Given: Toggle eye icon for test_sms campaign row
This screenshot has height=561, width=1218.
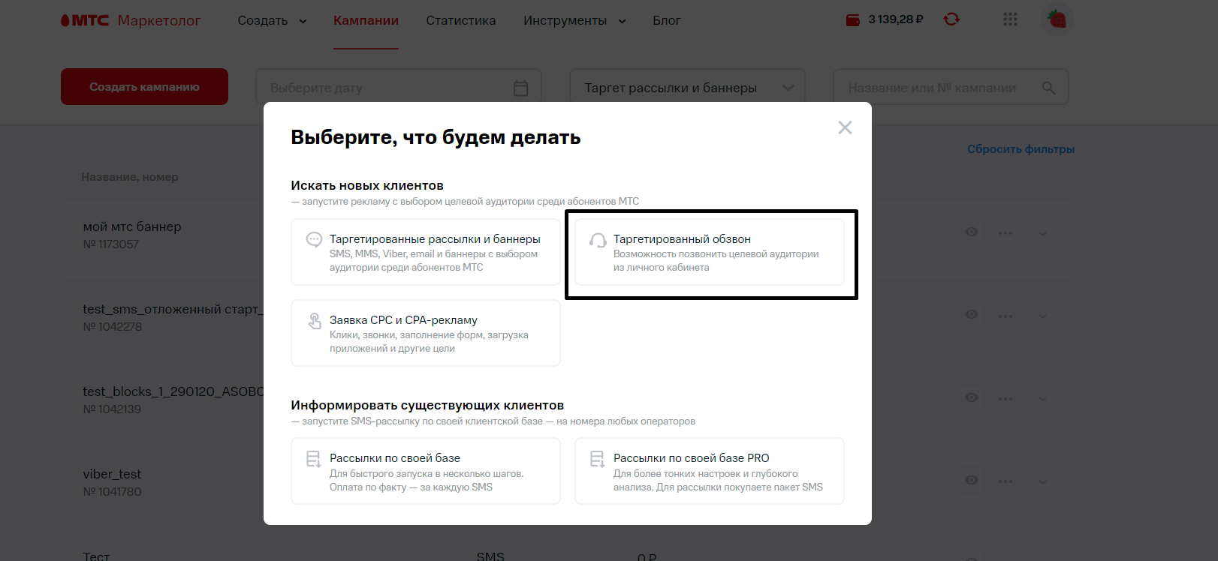Looking at the screenshot, I should [971, 314].
